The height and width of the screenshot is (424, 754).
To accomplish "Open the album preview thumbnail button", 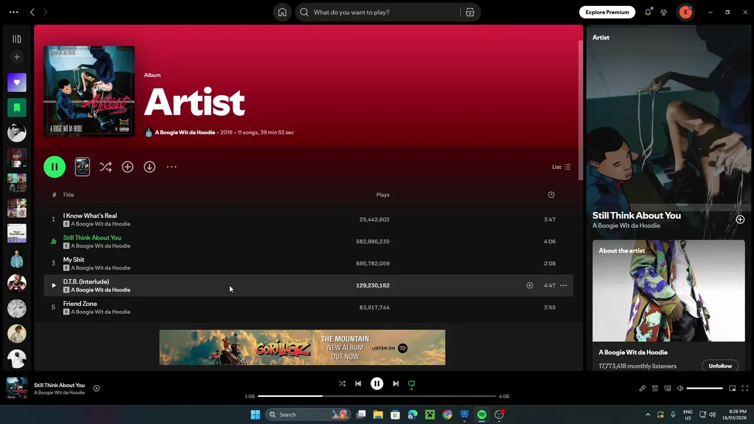I will [x=82, y=167].
